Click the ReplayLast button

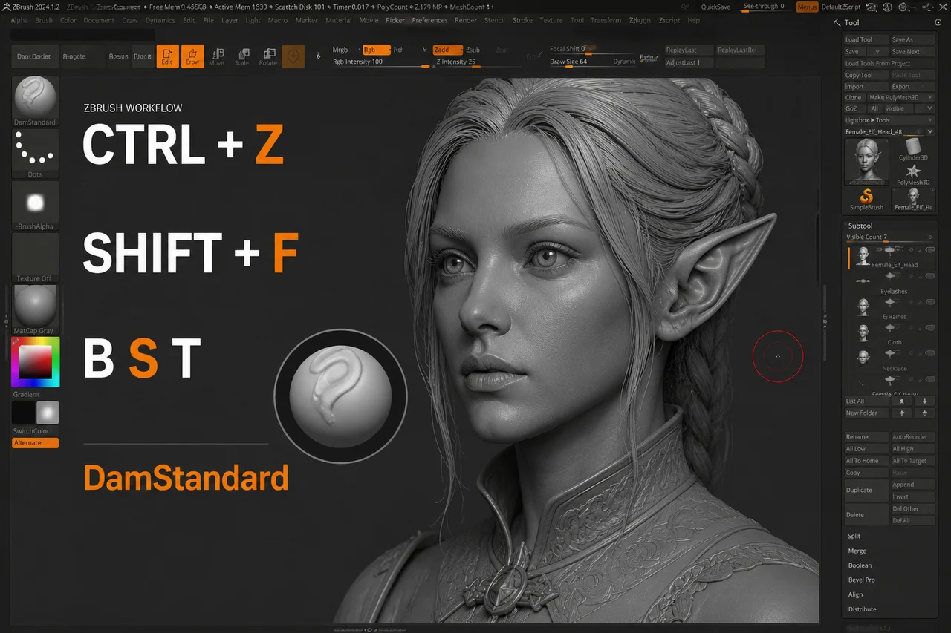[x=687, y=50]
